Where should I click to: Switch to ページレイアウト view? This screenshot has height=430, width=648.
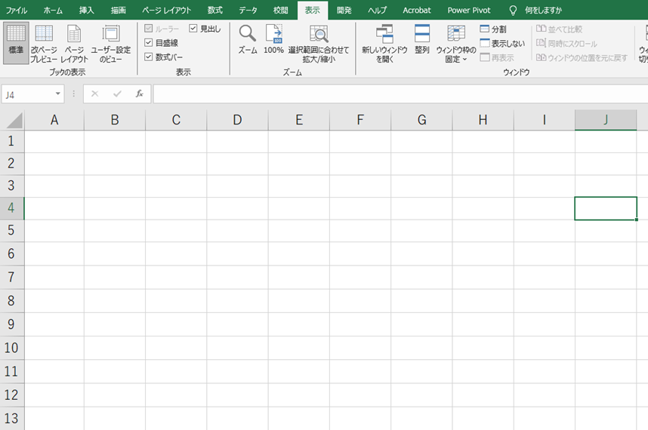(x=74, y=35)
